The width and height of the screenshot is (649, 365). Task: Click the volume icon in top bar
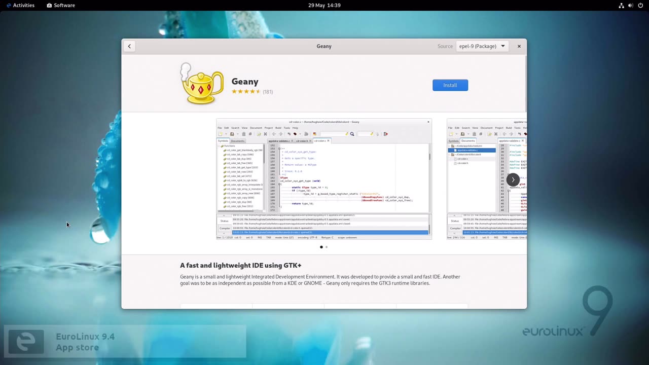click(631, 5)
